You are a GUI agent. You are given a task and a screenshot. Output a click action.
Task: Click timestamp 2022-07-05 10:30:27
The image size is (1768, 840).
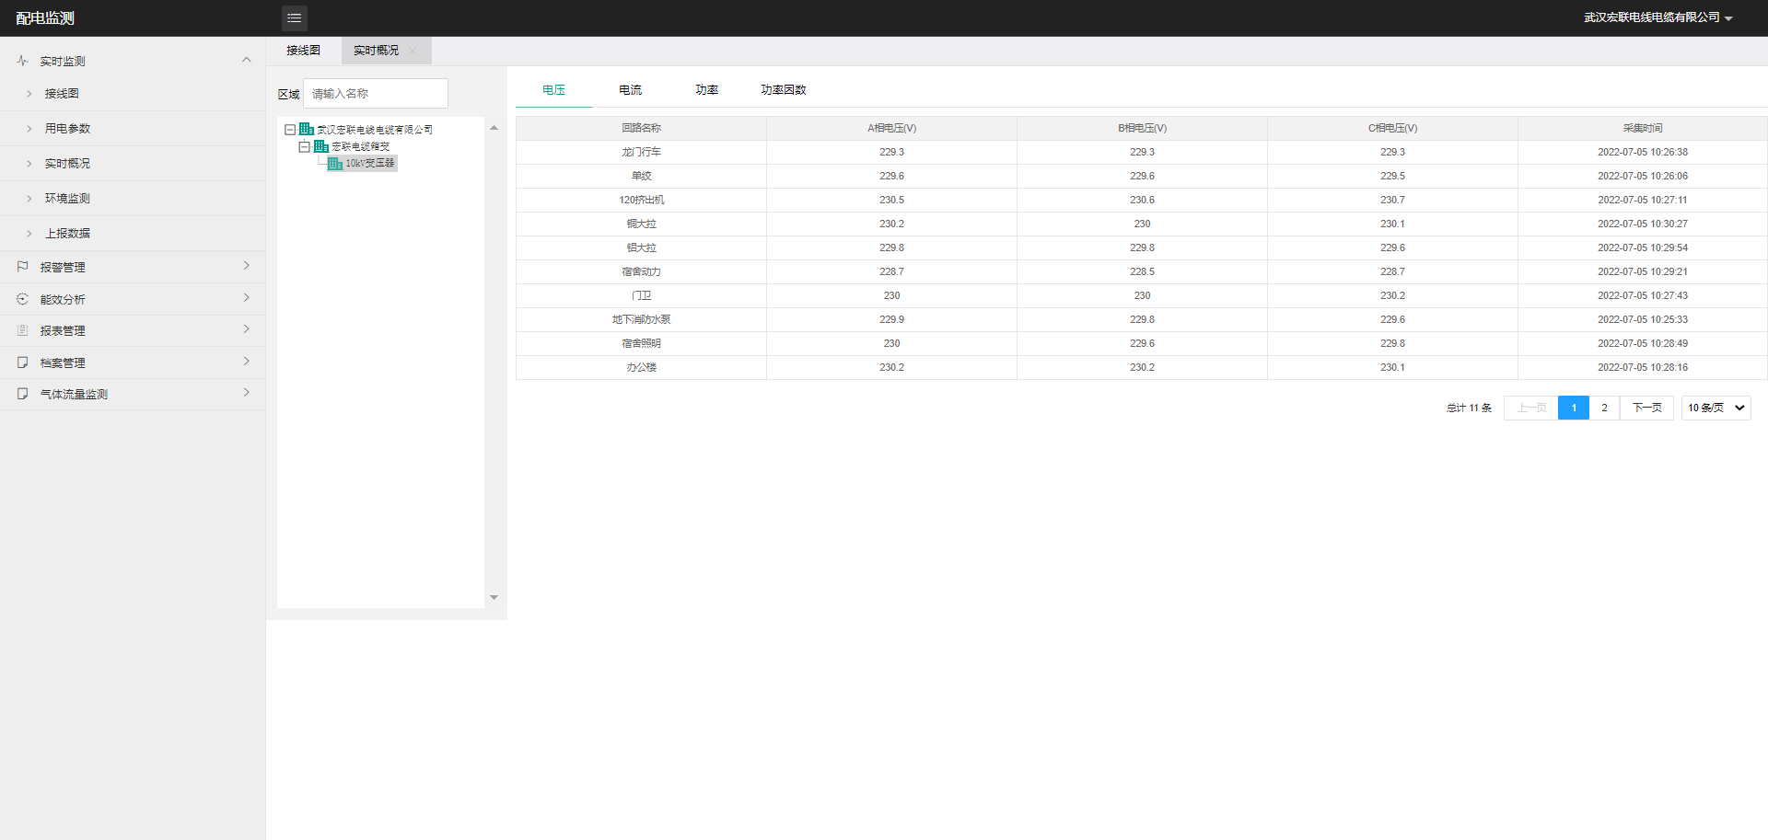tap(1643, 224)
